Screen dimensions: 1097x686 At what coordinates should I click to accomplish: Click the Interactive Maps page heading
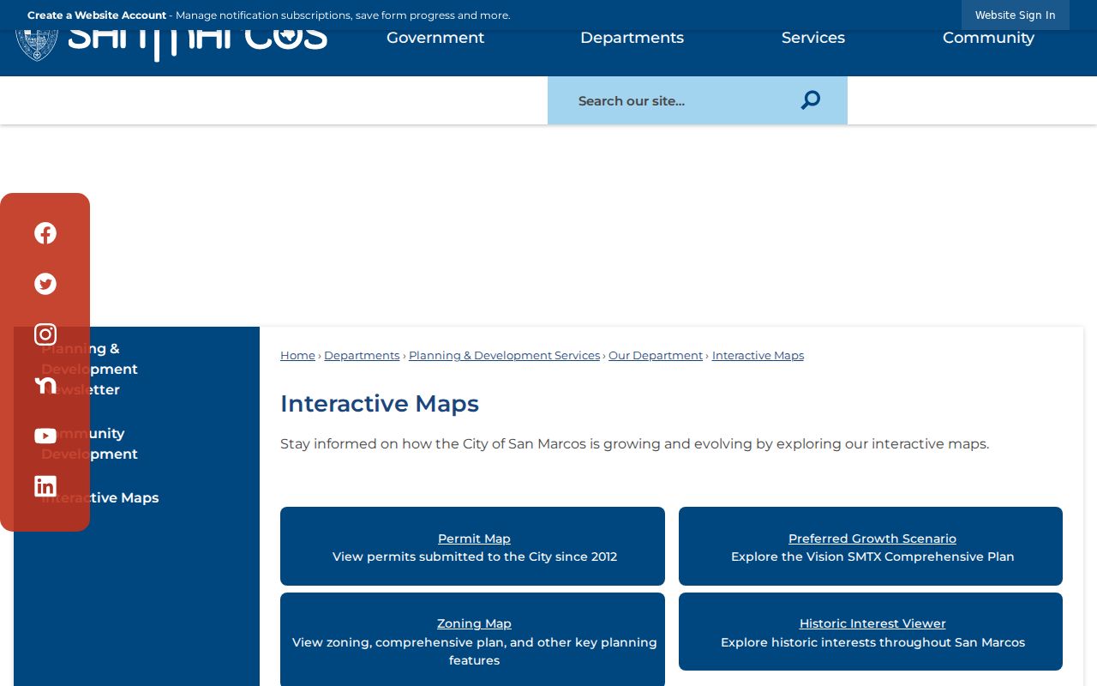point(380,403)
